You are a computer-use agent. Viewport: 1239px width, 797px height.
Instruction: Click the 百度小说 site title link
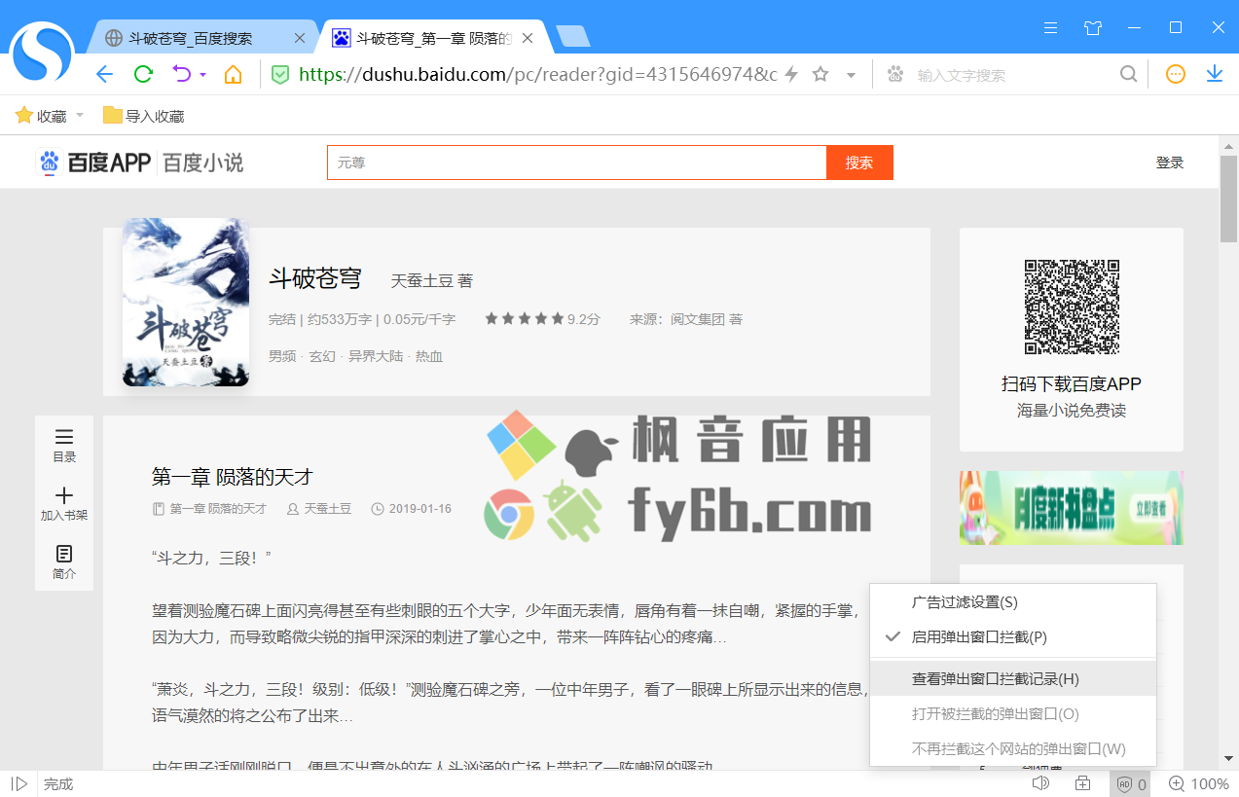[202, 163]
